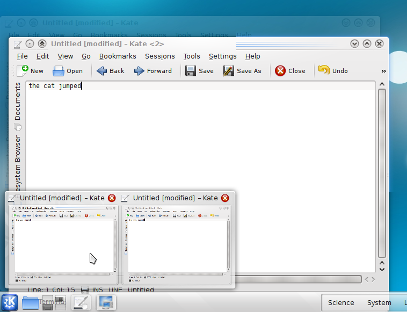Image resolution: width=407 pixels, height=312 pixels.
Task: Maximize the Kate <2> window
Action: click(367, 44)
